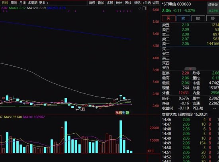Select the 多周期 multi-period view
Viewport: 219px width, 162px height.
tap(33, 3)
